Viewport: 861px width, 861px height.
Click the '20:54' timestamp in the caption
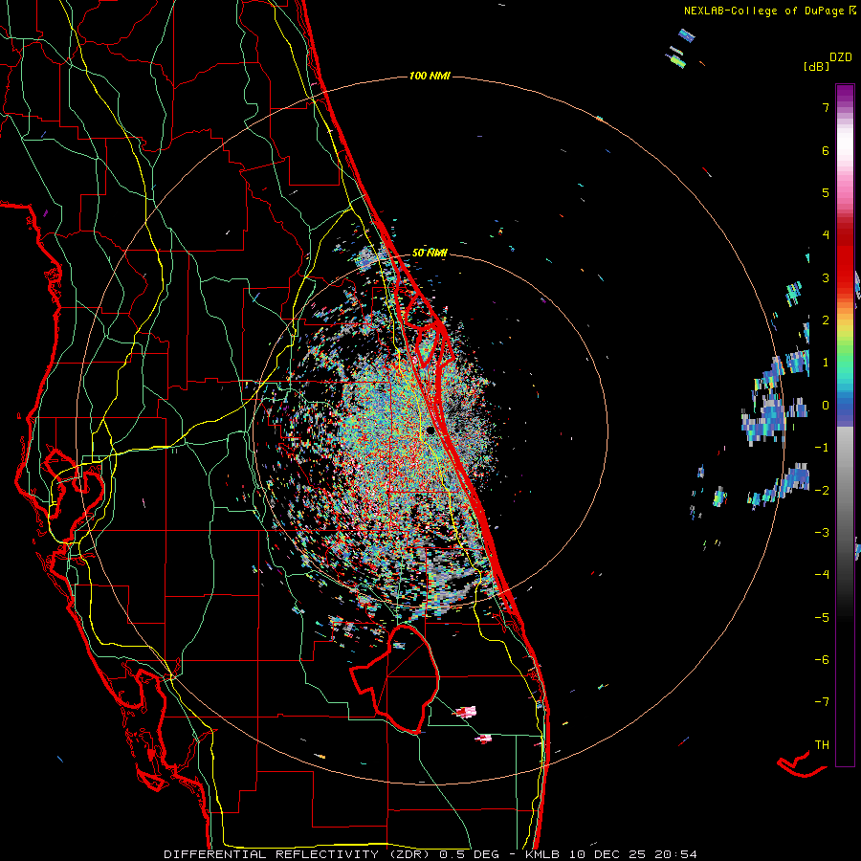tap(678, 854)
